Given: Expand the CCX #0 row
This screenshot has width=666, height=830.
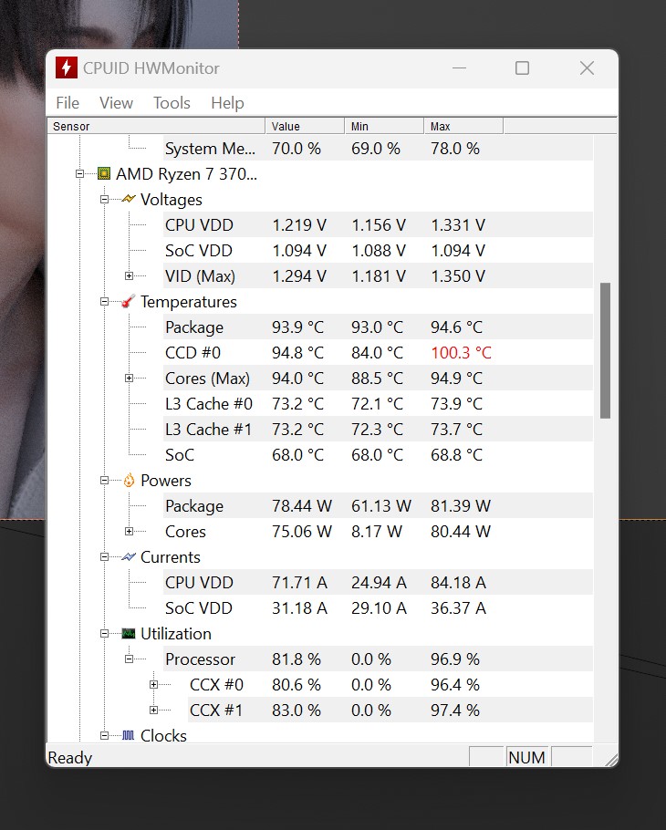Looking at the screenshot, I should [x=153, y=684].
